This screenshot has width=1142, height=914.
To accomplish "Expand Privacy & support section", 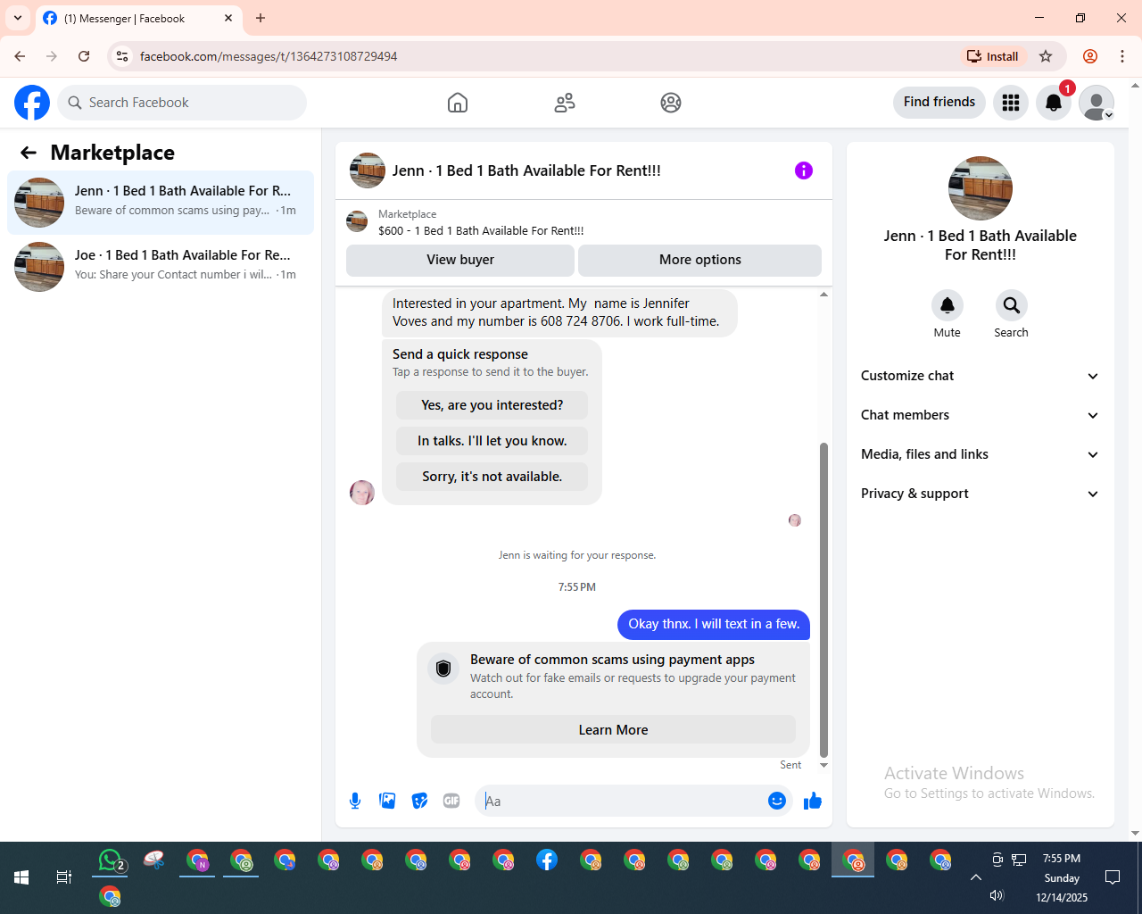I will (x=981, y=494).
